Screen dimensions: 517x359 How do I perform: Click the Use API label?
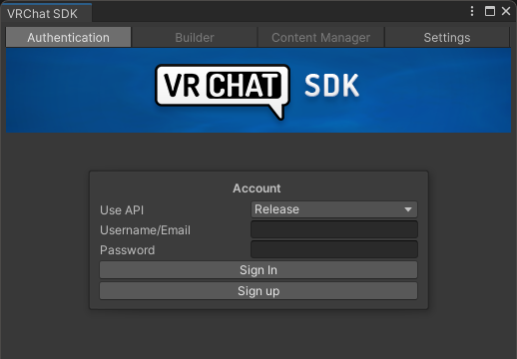[x=122, y=210]
